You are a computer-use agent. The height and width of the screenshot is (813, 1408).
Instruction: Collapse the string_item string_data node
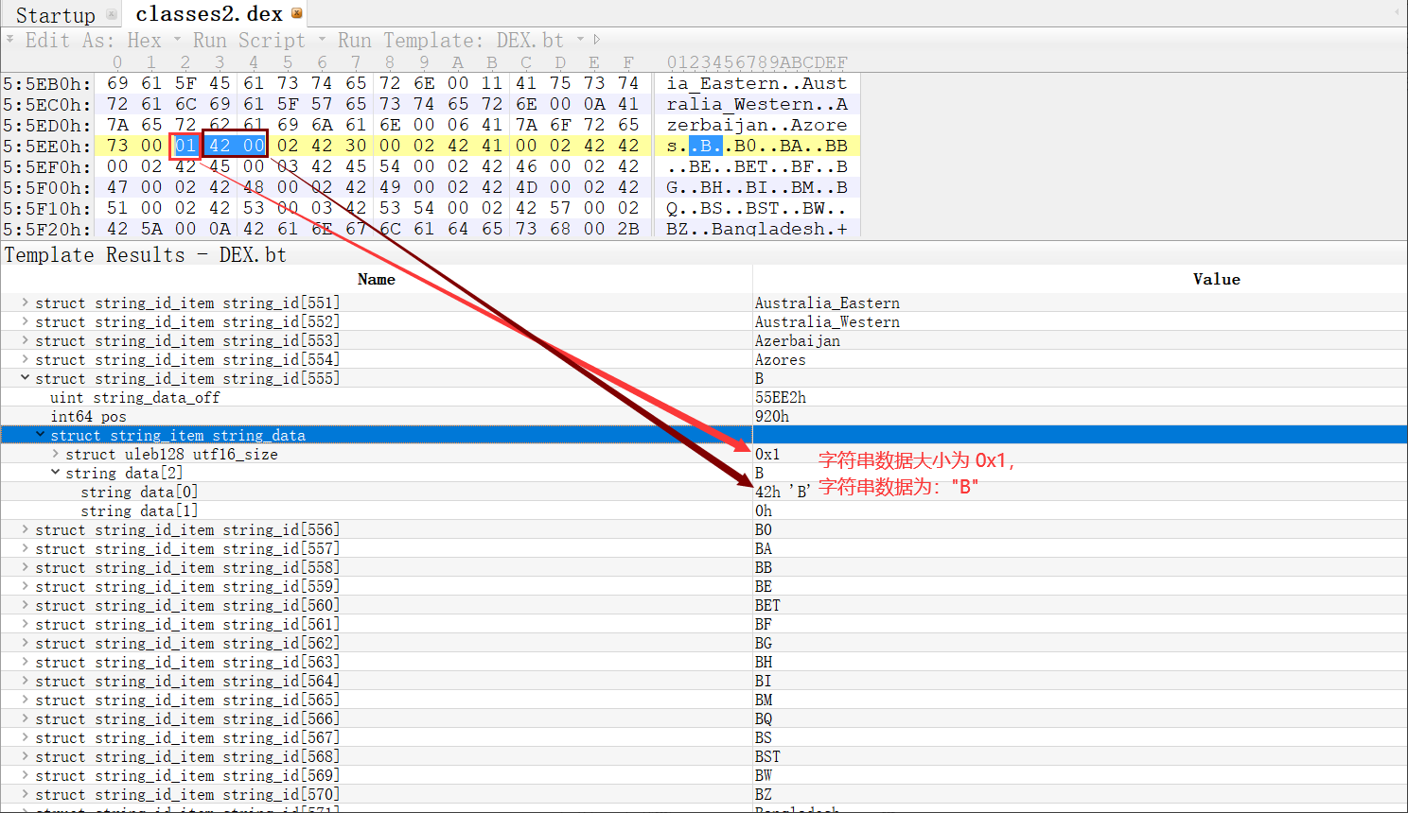(x=41, y=435)
